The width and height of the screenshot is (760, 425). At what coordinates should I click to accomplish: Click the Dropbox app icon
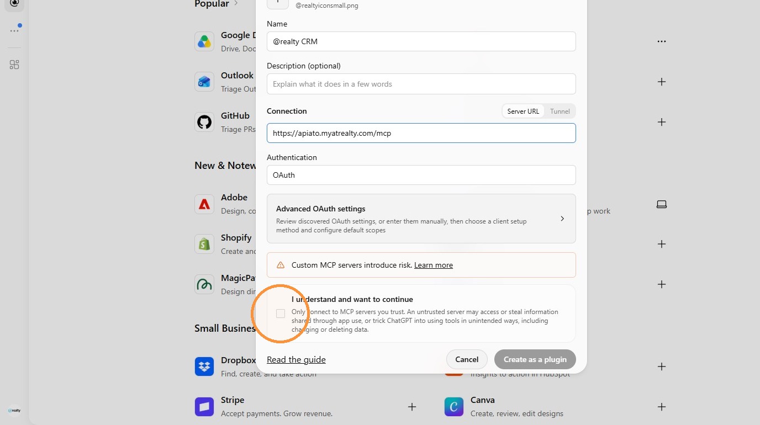(x=204, y=366)
